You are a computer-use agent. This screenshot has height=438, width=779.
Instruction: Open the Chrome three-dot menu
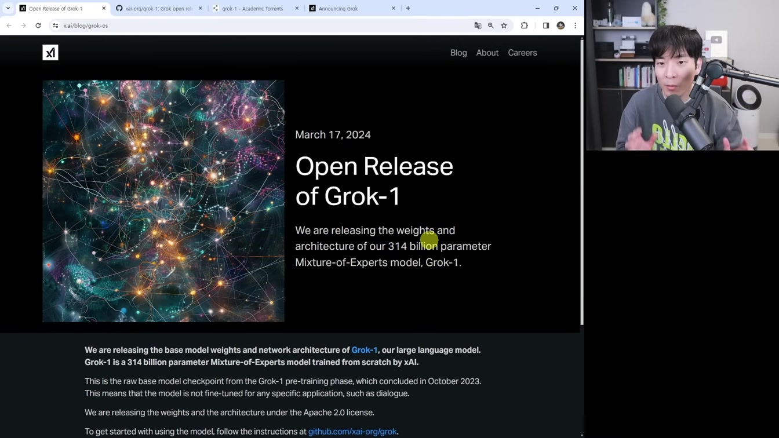pyautogui.click(x=575, y=25)
